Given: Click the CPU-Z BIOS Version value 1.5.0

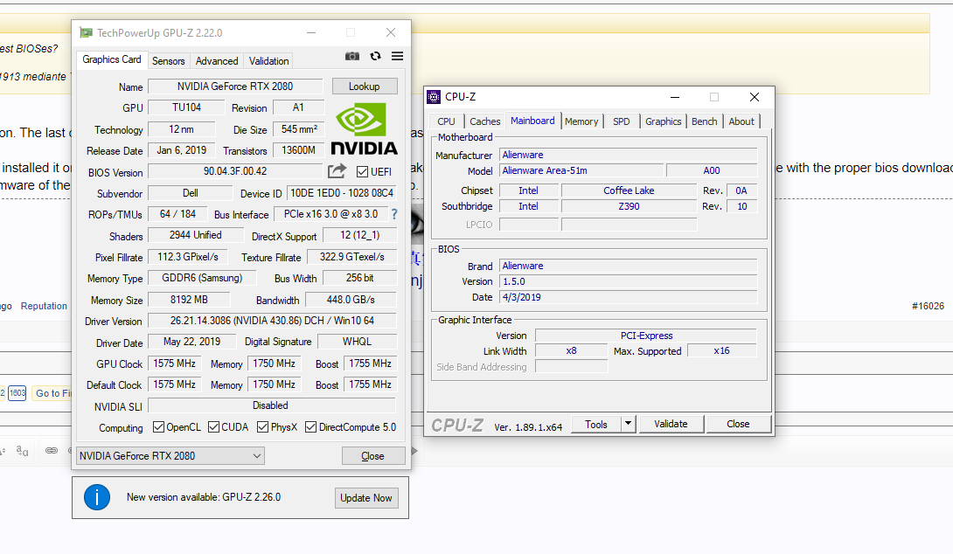Looking at the screenshot, I should click(629, 281).
